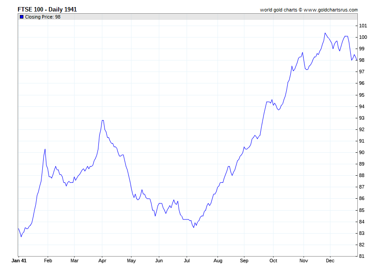Viewport: 375px width, 272px height.
Task: Select the Feb x-axis label
Action: pyautogui.click(x=48, y=261)
